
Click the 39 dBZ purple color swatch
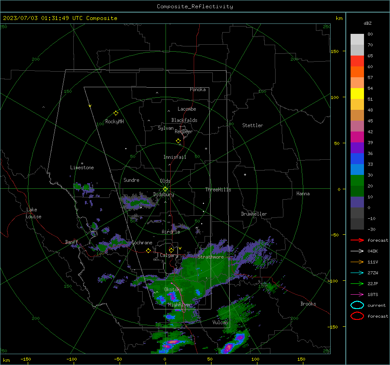pos(357,148)
